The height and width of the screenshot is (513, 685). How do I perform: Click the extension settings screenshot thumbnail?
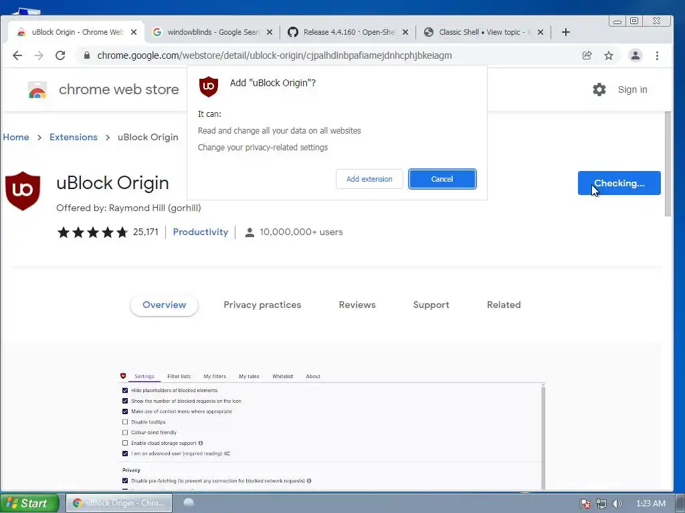tap(332, 430)
